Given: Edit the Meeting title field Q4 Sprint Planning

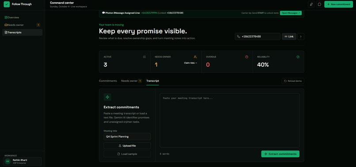Looking at the screenshot, I should (127, 137).
